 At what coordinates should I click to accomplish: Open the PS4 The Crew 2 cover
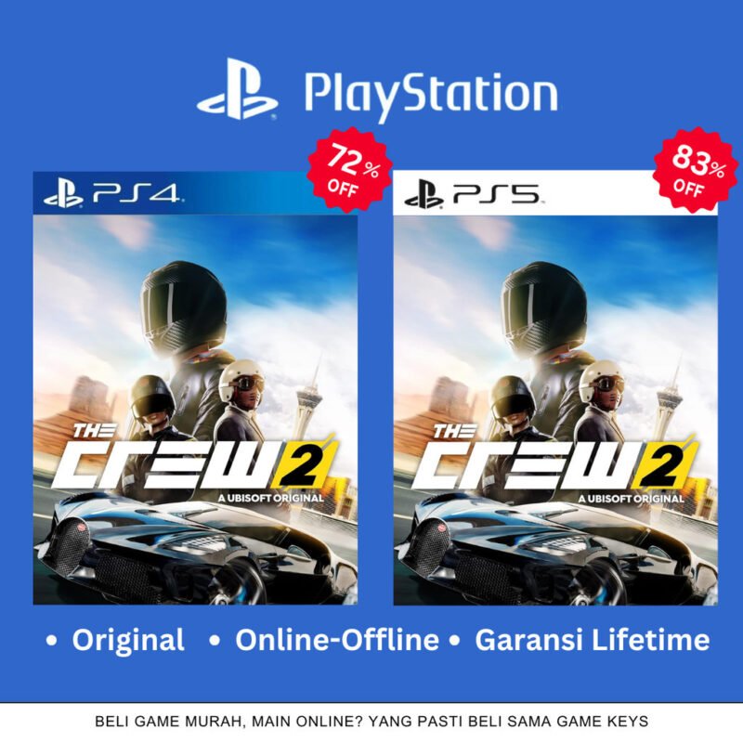coord(195,387)
